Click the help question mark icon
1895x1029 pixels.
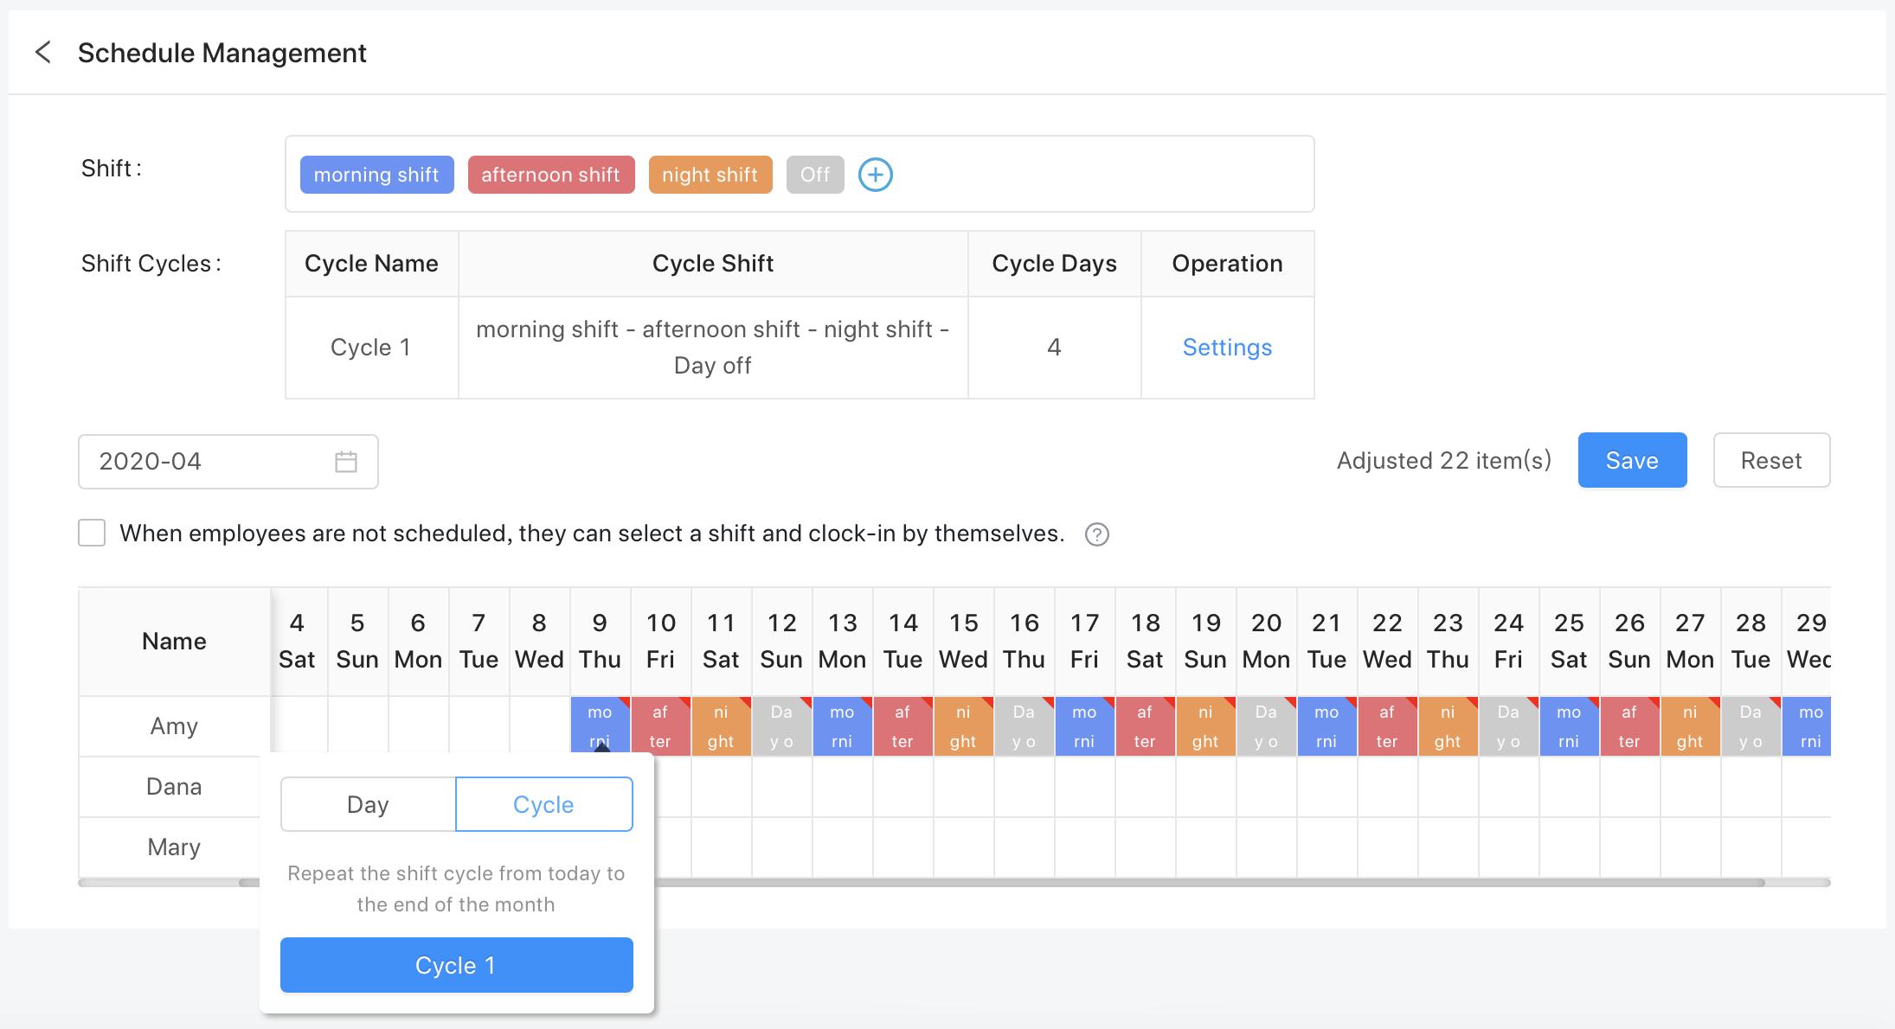(x=1096, y=534)
